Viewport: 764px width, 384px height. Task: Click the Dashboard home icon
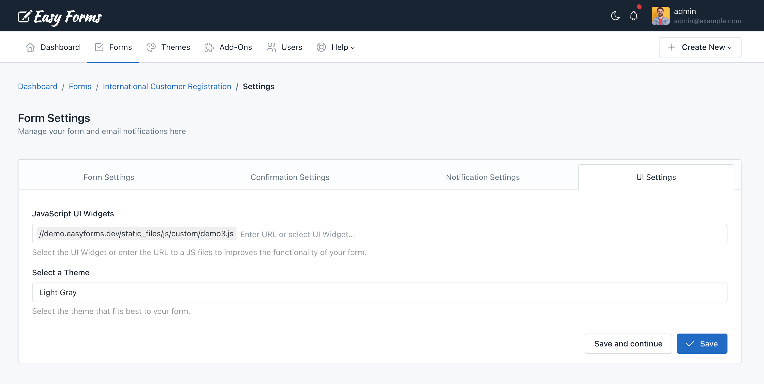click(30, 47)
